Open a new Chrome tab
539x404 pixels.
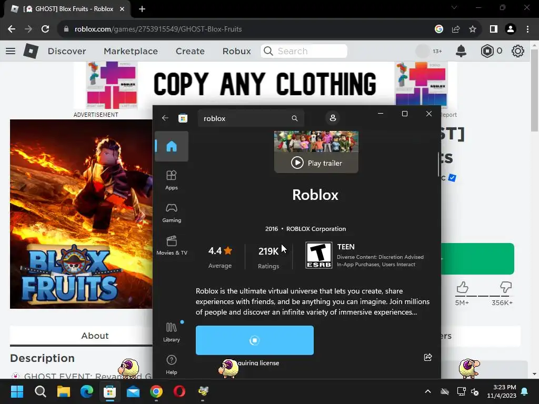point(142,9)
